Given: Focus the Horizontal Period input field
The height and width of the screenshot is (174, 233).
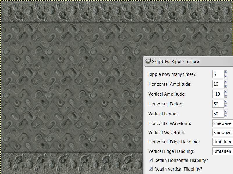Looking at the screenshot, I should pos(218,104).
